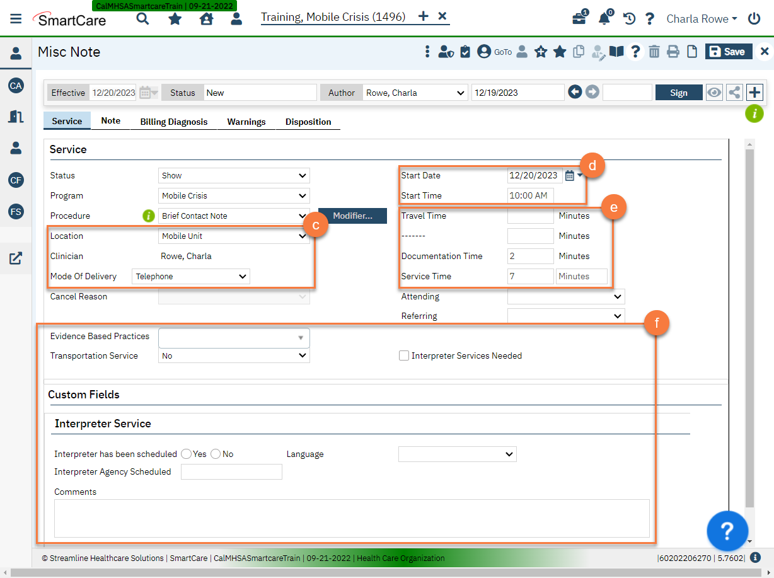Select Yes for Interpreter has been scheduled
This screenshot has width=774, height=578.
[186, 454]
